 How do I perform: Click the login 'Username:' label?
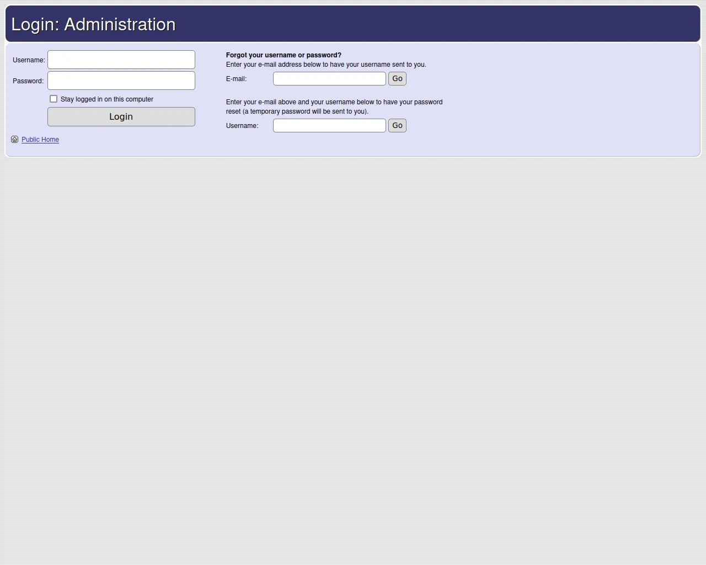click(x=29, y=60)
